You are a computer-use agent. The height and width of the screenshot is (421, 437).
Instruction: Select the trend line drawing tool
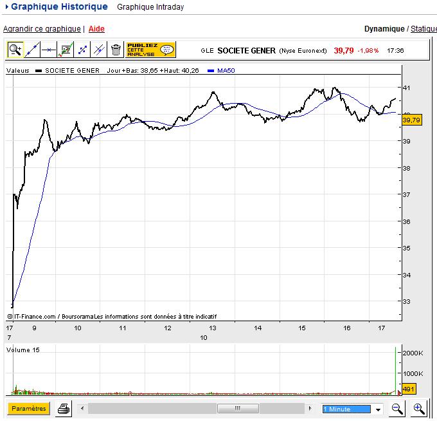click(32, 50)
